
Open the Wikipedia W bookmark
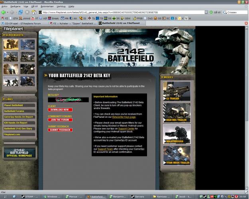188,18
